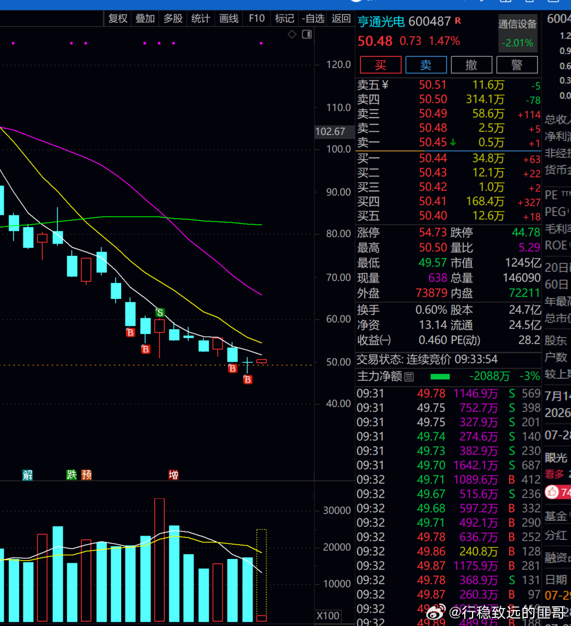Click the green 跌 event marker
This screenshot has width=571, height=626.
click(x=71, y=475)
